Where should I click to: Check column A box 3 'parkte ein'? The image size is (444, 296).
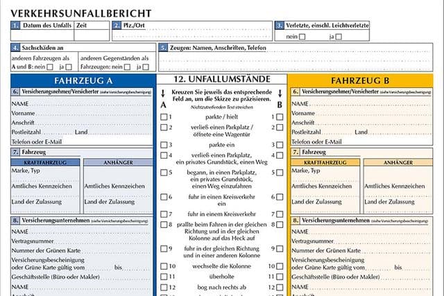tap(164, 145)
